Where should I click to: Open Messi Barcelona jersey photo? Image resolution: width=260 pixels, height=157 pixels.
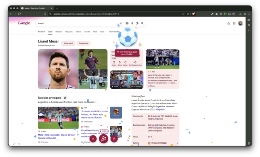(x=93, y=59)
